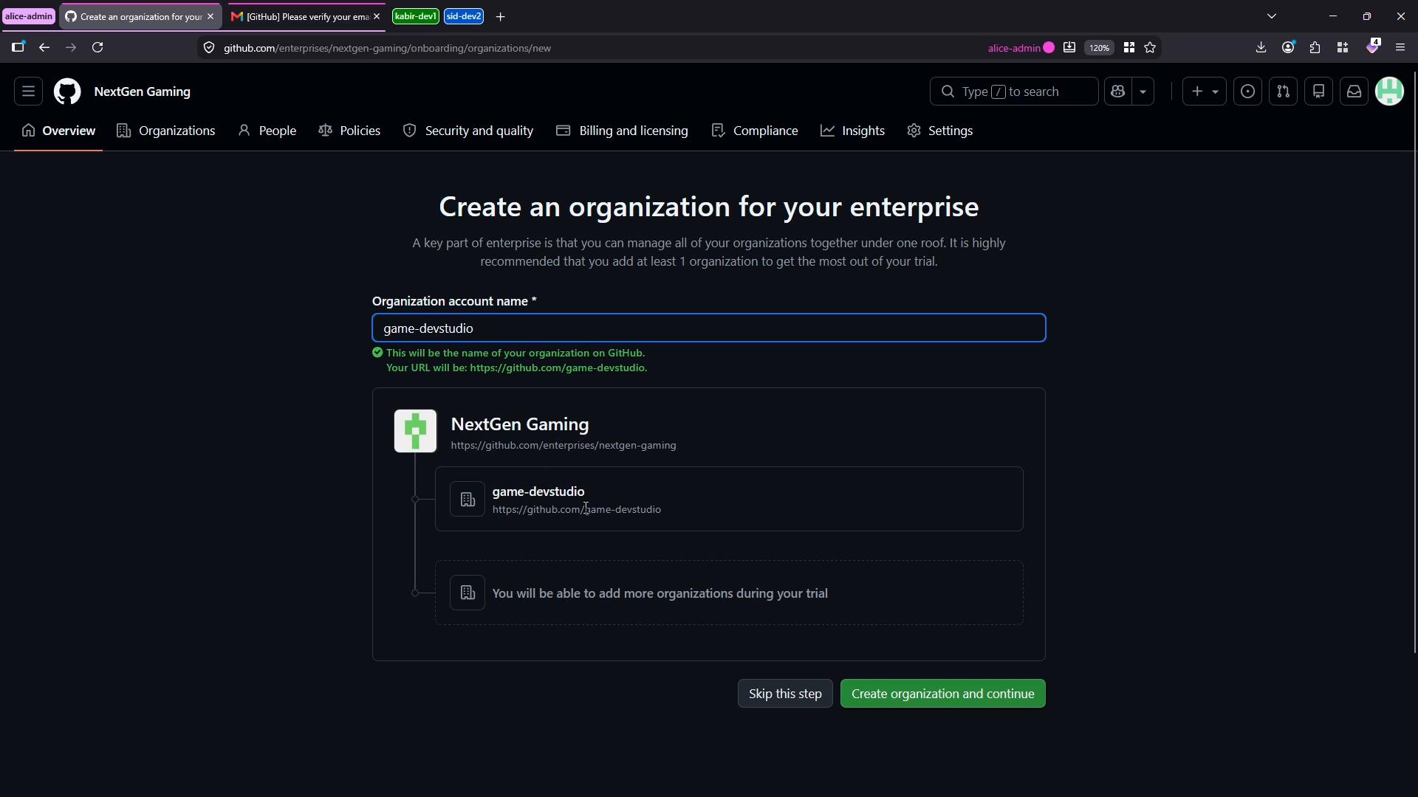The height and width of the screenshot is (797, 1418).
Task: Open the user avatar menu
Action: tap(1389, 92)
